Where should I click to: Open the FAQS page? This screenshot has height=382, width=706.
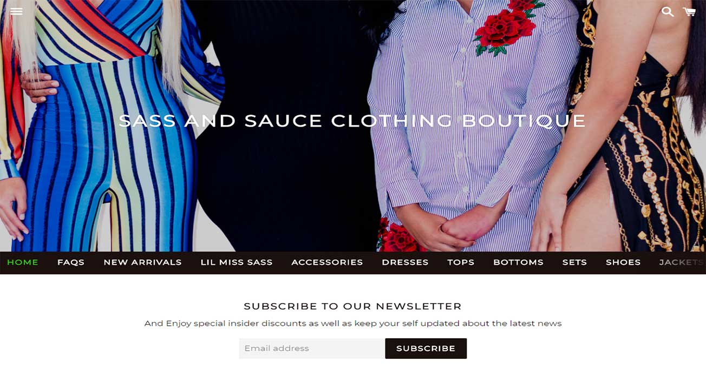[71, 262]
